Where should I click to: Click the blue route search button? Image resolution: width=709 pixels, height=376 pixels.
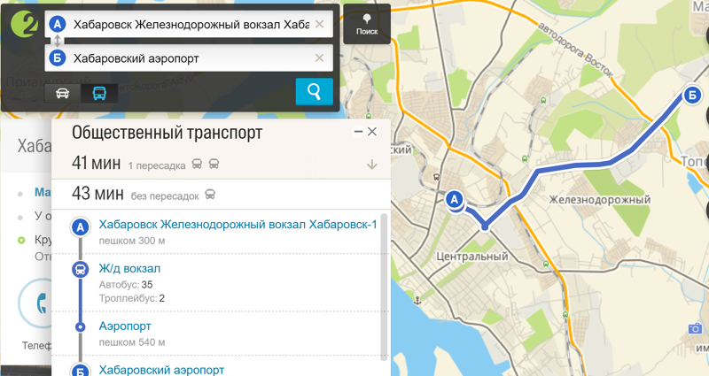314,91
